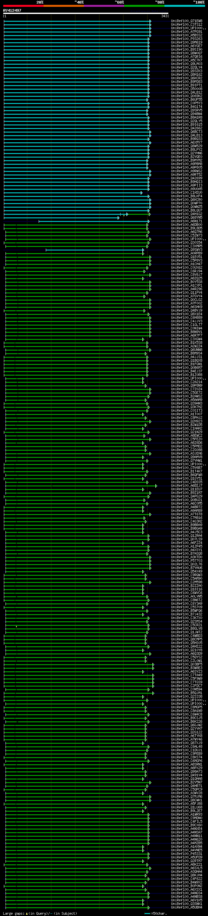Click the 343 query length marker
The width and height of the screenshot is (208, 916).
[x=164, y=16]
